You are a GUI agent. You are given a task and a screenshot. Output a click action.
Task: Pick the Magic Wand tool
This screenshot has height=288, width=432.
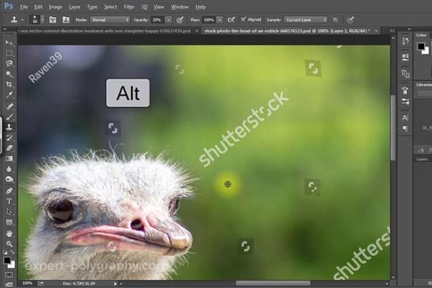[x=9, y=74]
